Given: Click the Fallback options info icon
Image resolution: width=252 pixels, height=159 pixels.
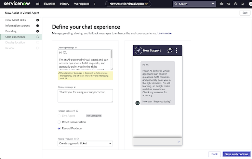Looking at the screenshot, I should coord(77,111).
